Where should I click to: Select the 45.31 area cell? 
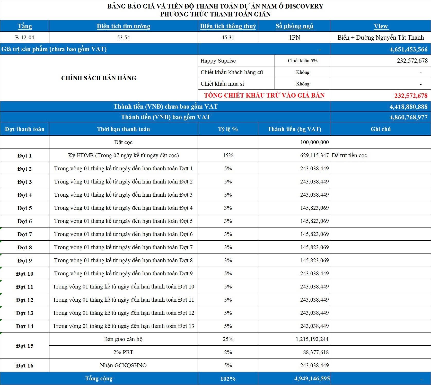point(228,38)
